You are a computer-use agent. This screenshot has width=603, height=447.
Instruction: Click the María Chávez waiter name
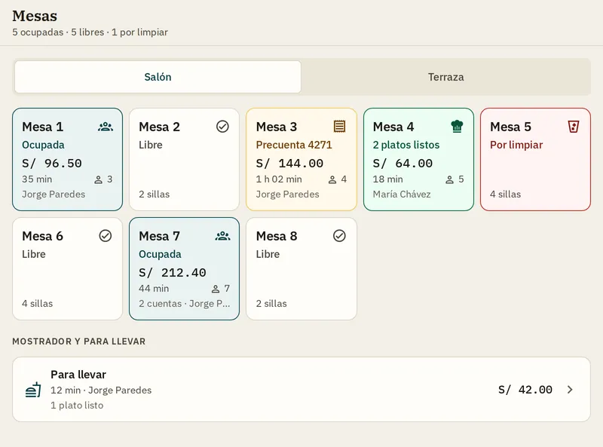click(x=402, y=194)
